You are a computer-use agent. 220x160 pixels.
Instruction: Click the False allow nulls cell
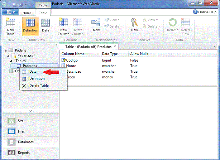[x=134, y=60]
